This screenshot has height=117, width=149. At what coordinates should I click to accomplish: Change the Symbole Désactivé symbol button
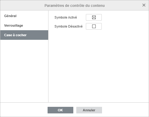pos(94,26)
